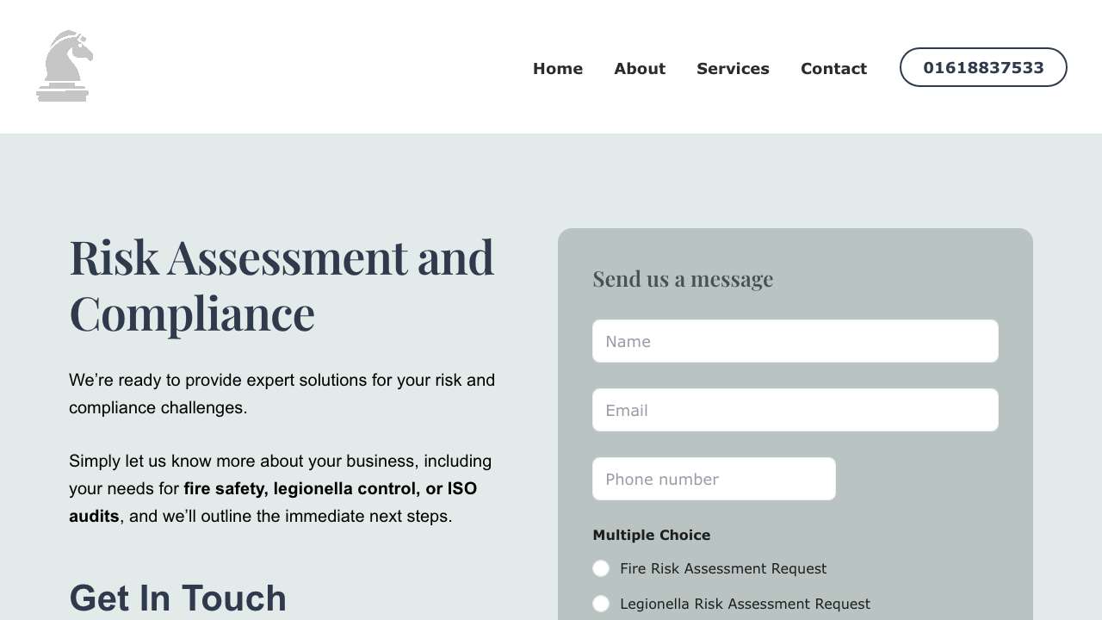Click the Risk Assessment and Compliance heading
Image resolution: width=1102 pixels, height=620 pixels.
(x=282, y=284)
